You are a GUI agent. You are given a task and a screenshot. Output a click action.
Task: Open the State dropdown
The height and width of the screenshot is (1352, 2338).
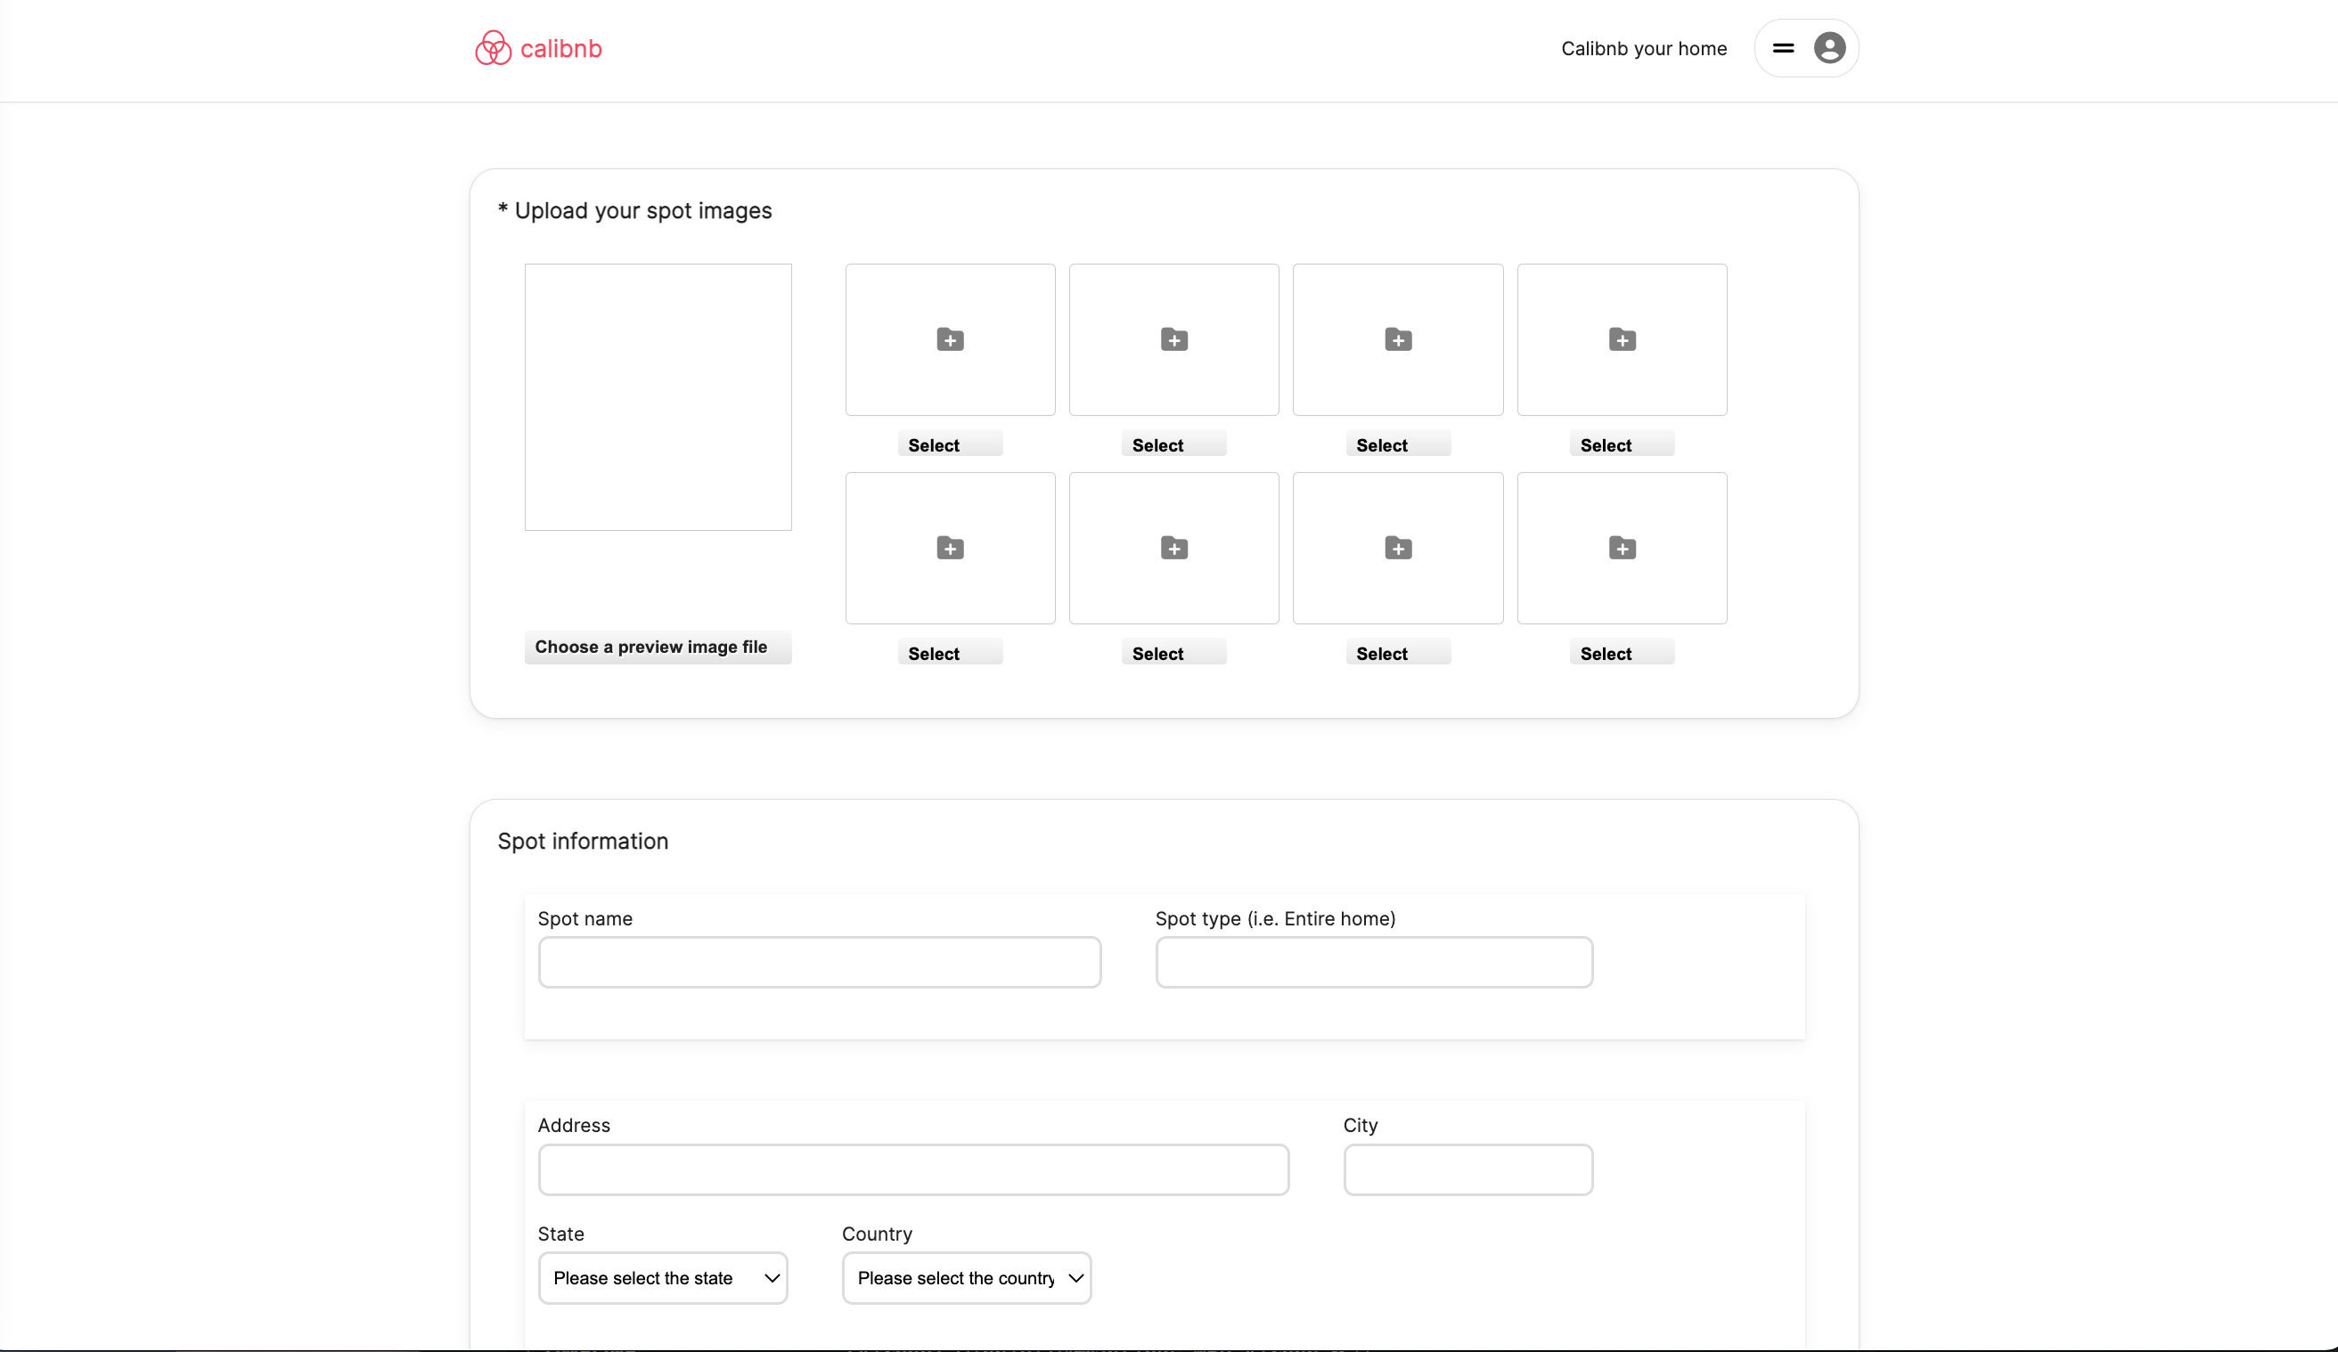662,1278
